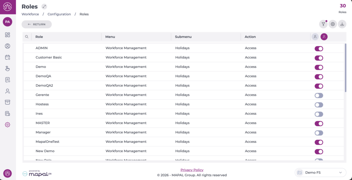Click the purple user icon in column header

[324, 37]
